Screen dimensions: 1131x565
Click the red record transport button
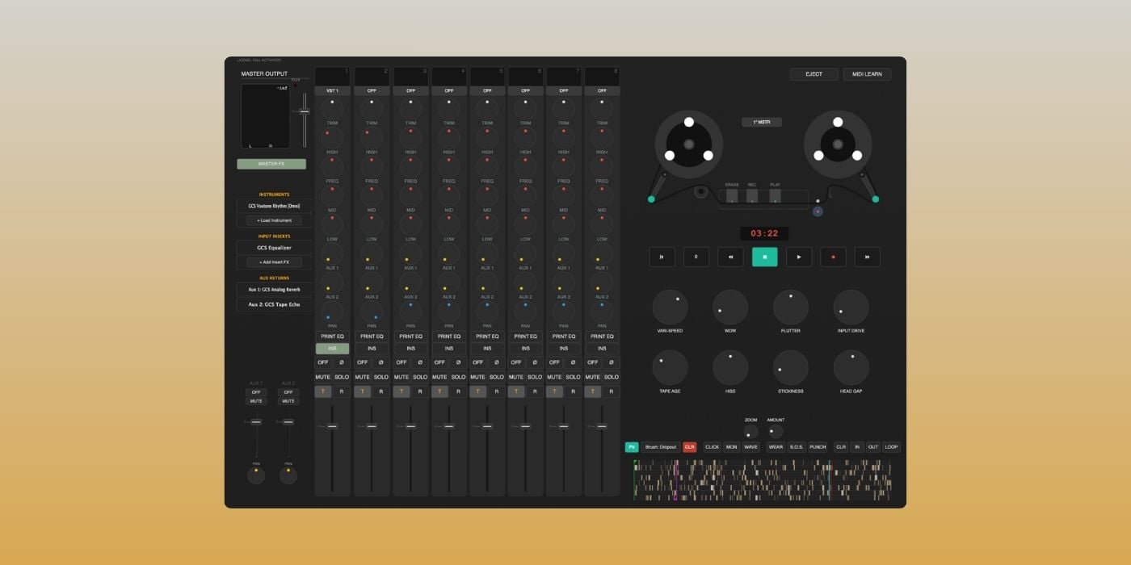point(833,257)
